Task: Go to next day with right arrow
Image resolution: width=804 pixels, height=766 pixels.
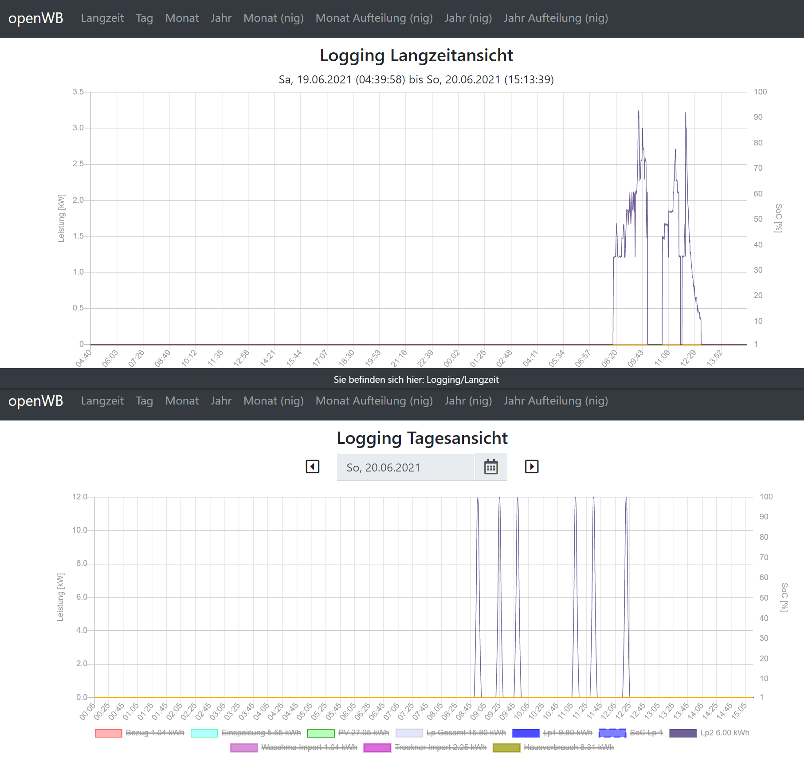Action: 532,467
